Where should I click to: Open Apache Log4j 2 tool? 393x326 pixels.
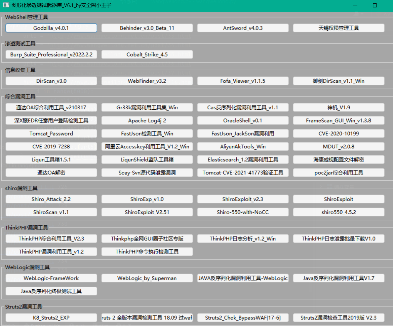point(147,120)
